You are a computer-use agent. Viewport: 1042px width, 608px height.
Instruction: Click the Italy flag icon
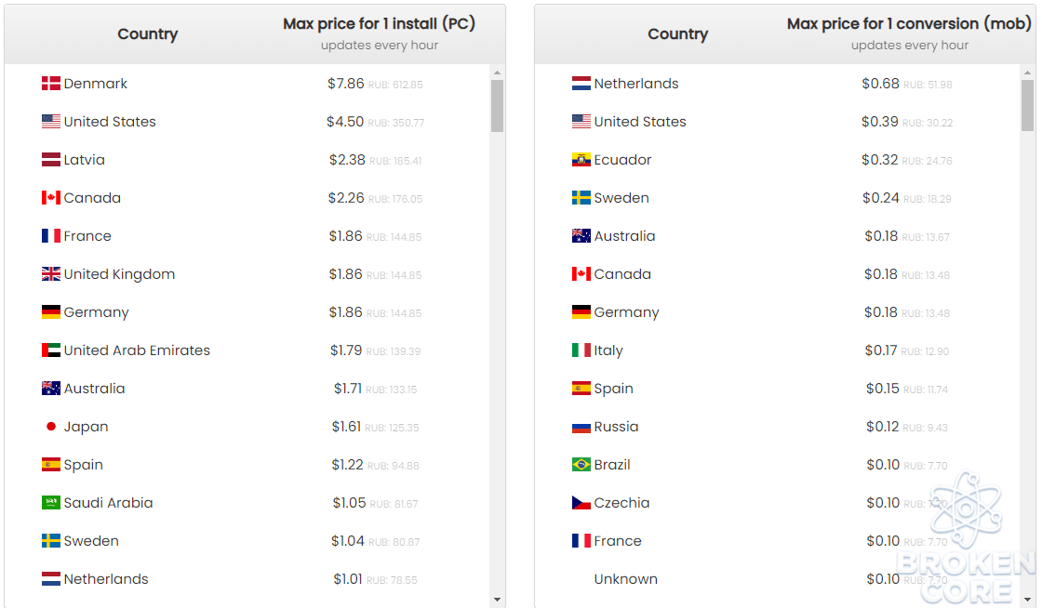point(581,350)
